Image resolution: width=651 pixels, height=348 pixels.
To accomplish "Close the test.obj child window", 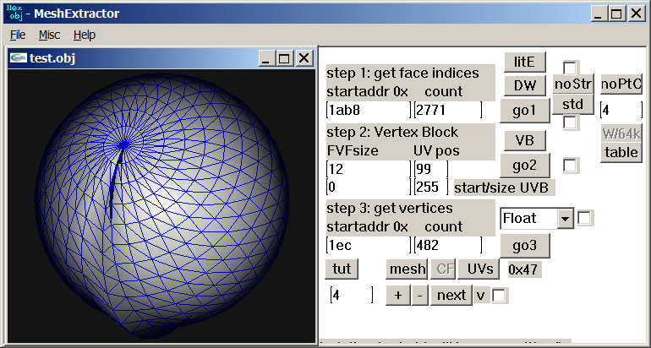I will pyautogui.click(x=302, y=58).
